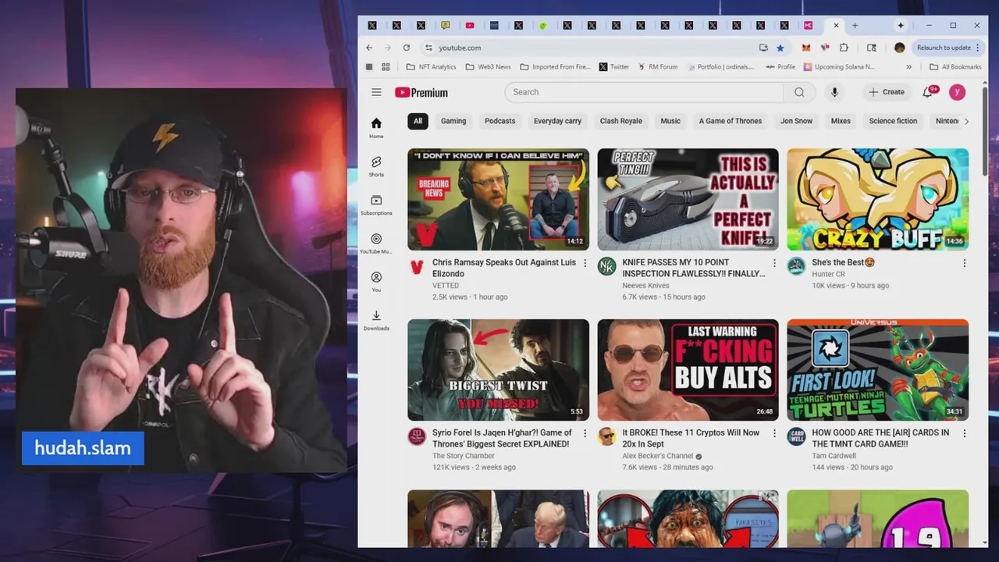Select the Science fiction filter chip
The image size is (999, 562).
[x=893, y=121]
